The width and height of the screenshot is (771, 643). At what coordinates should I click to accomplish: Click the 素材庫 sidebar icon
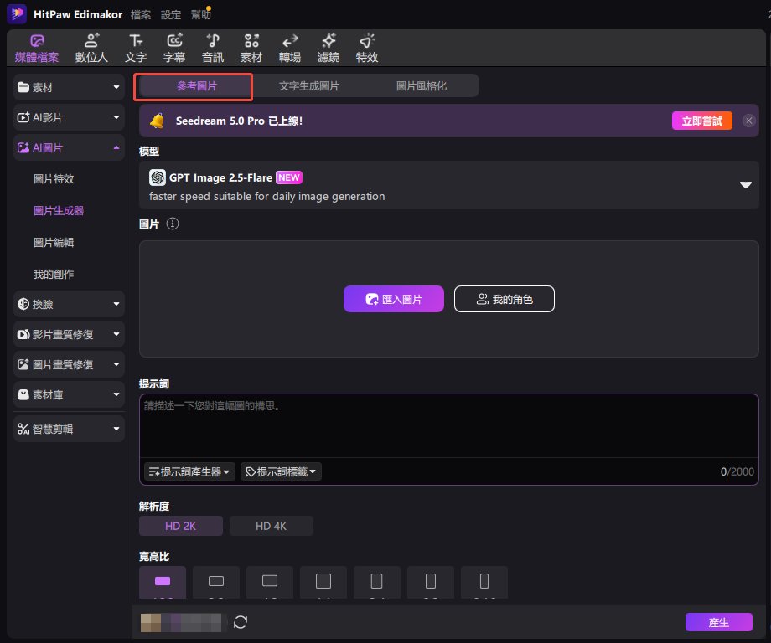pos(23,394)
